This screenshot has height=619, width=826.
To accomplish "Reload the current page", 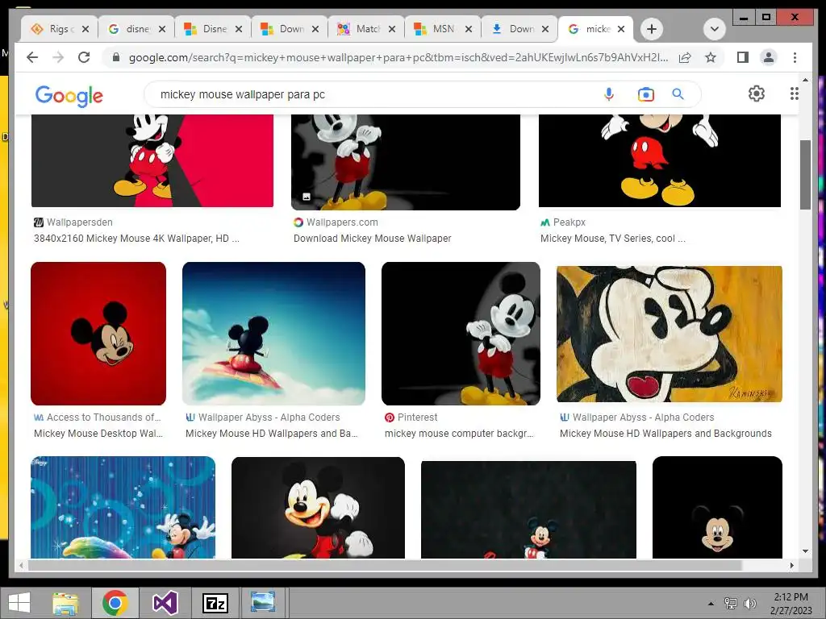I will point(84,57).
